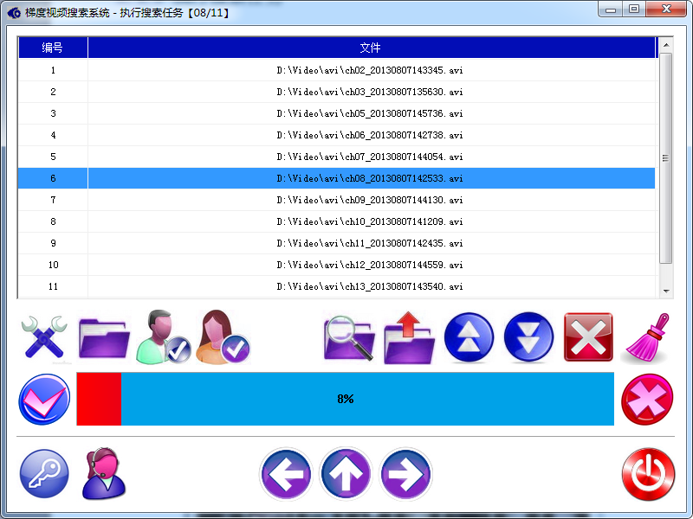
Task: Select row ch10_20130807141209.avi
Action: click(336, 221)
